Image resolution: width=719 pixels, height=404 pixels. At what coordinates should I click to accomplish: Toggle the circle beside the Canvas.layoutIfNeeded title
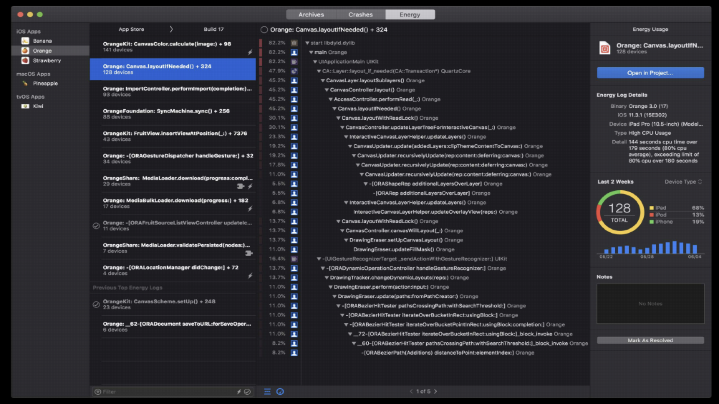[264, 30]
